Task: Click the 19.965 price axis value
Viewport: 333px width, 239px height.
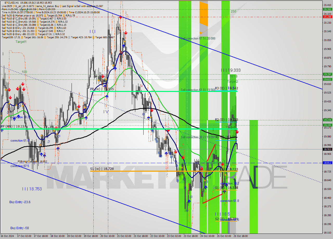Action: pyautogui.click(x=327, y=49)
